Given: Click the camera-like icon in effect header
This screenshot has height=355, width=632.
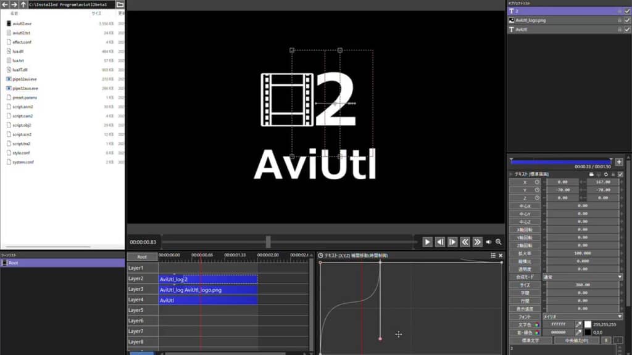Looking at the screenshot, I should tap(591, 174).
